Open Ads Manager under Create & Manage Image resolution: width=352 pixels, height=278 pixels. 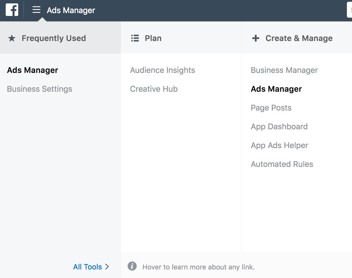[x=276, y=89]
